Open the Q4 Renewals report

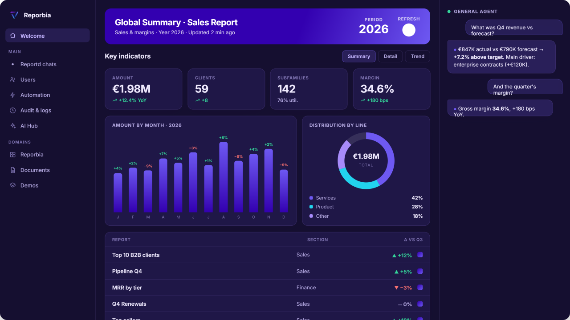(x=129, y=304)
